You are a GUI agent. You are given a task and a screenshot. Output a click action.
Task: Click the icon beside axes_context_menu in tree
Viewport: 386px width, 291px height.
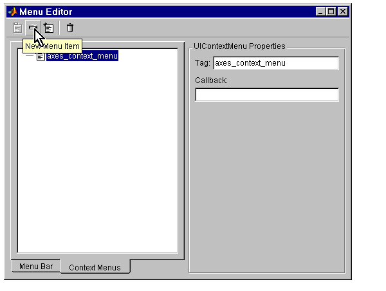[41, 56]
